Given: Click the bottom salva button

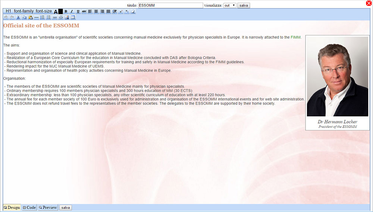Looking at the screenshot, I should point(65,208).
